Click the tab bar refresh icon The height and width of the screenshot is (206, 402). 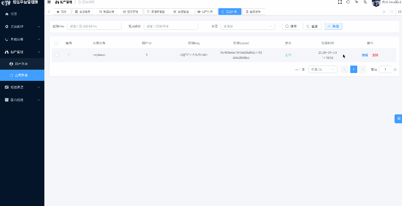(x=392, y=12)
